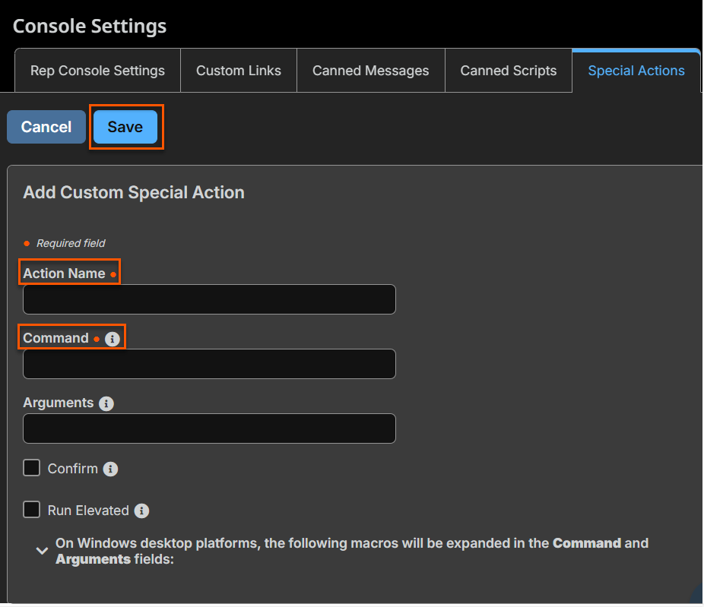Screen dimensions: 704x607
Task: Click into the Command input box
Action: pyautogui.click(x=209, y=364)
